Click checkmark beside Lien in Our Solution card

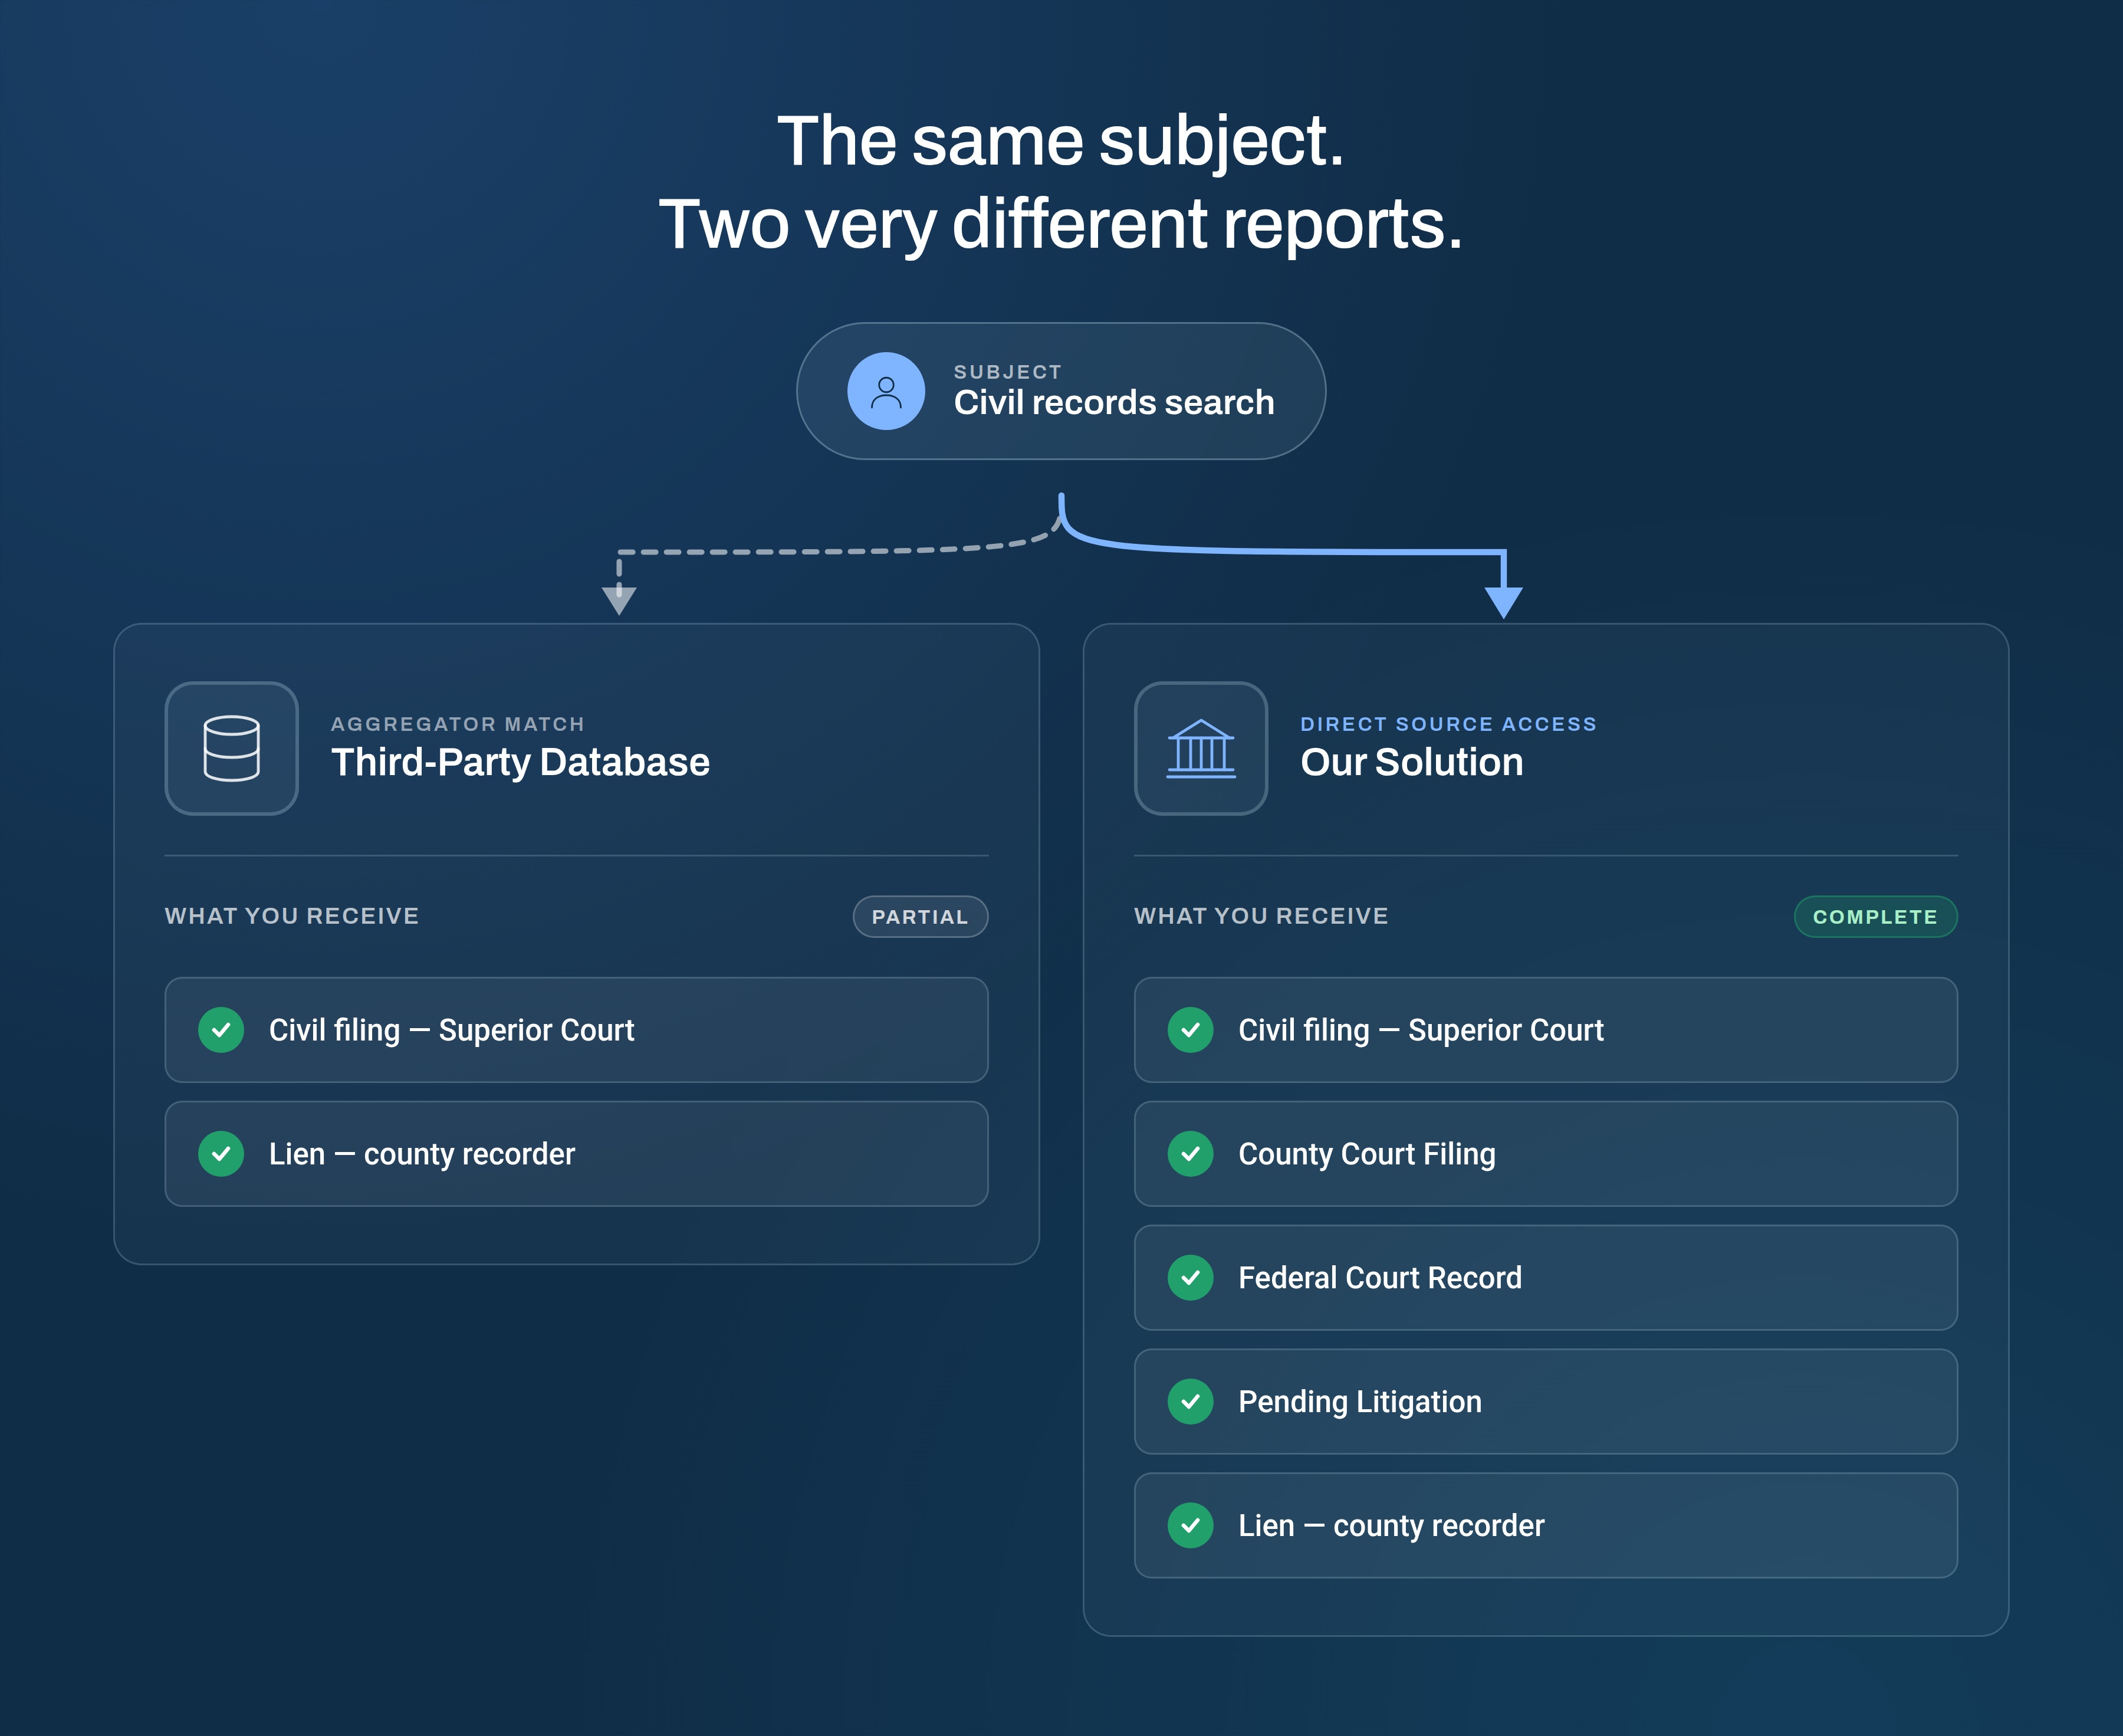(1191, 1526)
